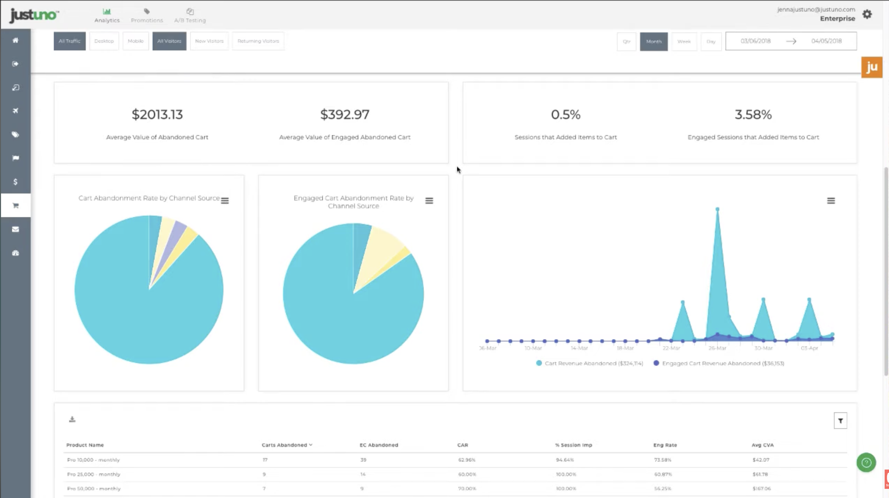The height and width of the screenshot is (498, 889).
Task: Open the dollar sign revenue icon
Action: [x=15, y=182]
